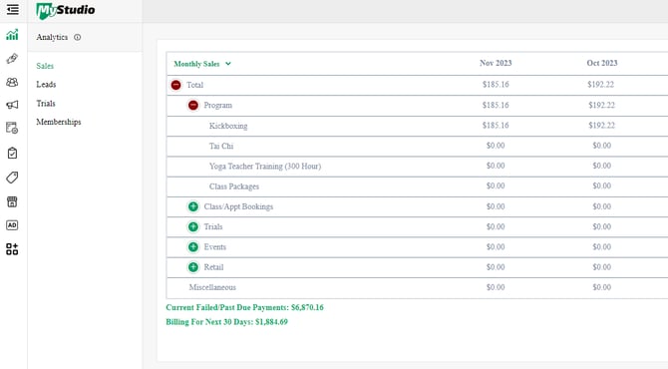This screenshot has height=369, width=668.
Task: Click the Class/Appt Bookings label text
Action: click(238, 206)
